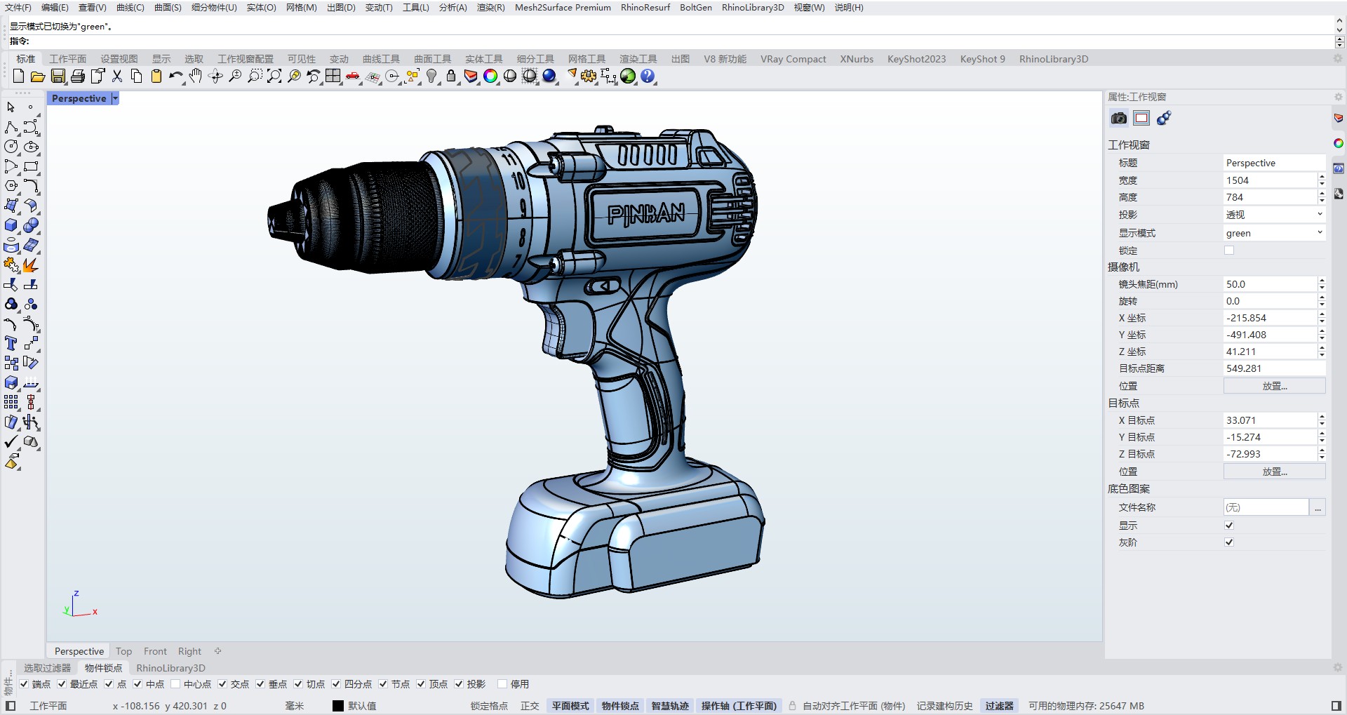Enable the 停用 checkbox
Screen dimensions: 1347x715
tap(502, 684)
